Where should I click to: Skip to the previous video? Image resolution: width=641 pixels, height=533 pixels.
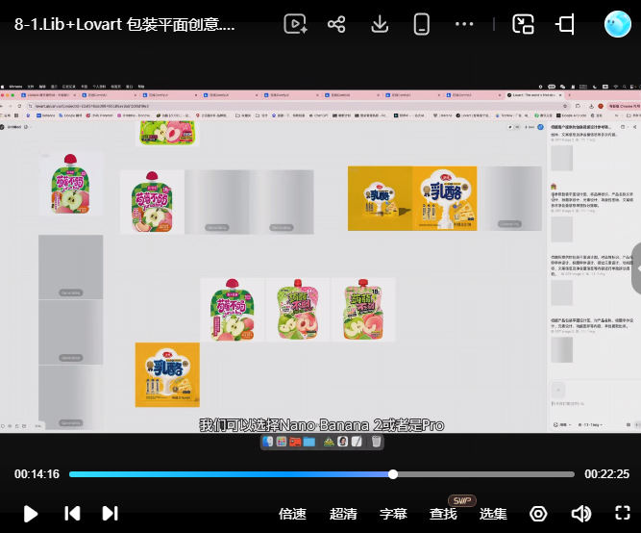pyautogui.click(x=72, y=514)
